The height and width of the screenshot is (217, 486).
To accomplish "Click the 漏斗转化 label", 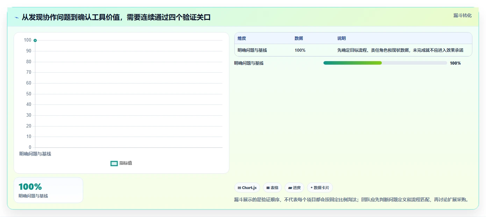I will pos(463,15).
